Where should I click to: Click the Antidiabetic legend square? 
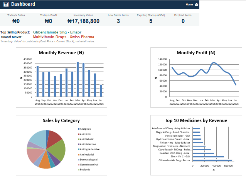click(x=79, y=139)
